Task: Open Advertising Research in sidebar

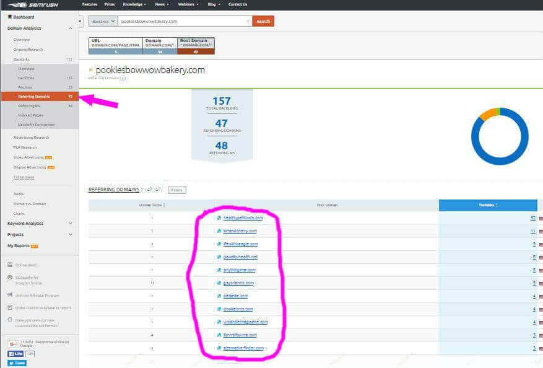Action: [31, 138]
